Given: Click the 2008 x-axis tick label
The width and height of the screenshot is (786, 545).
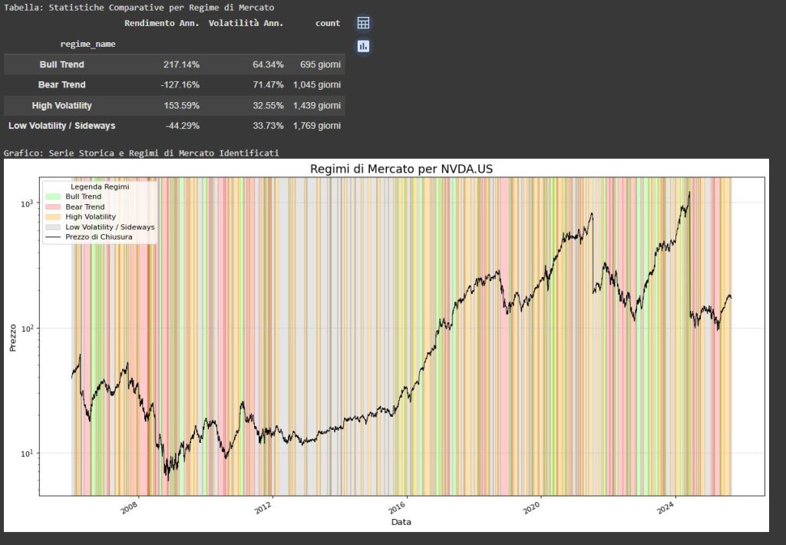Looking at the screenshot, I should (129, 508).
